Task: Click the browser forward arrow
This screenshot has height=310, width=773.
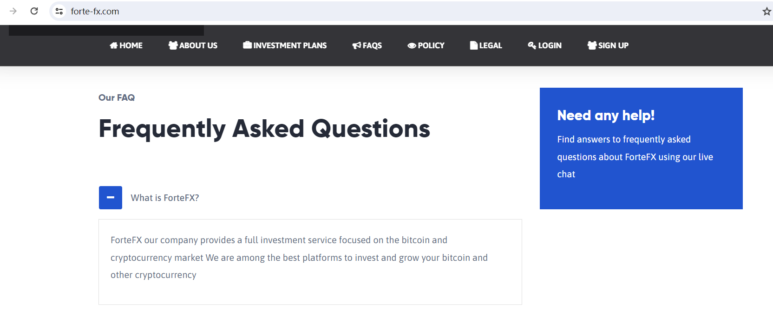Action: 13,11
